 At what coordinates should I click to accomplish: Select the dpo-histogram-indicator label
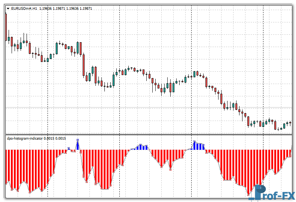click(x=25, y=139)
